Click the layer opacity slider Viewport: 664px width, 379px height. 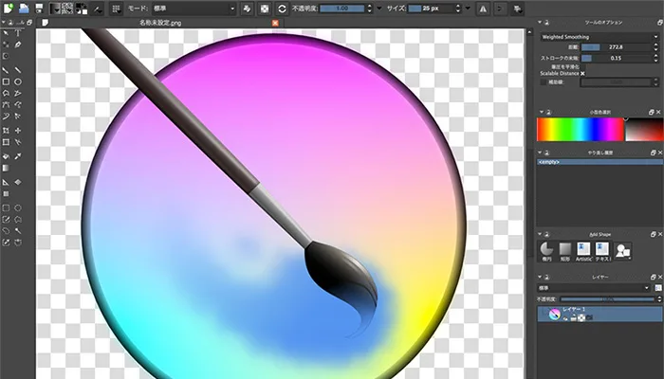click(607, 299)
